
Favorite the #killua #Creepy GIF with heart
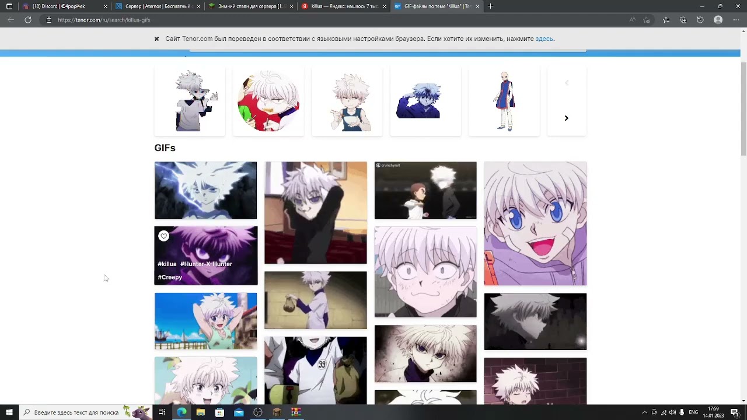163,236
